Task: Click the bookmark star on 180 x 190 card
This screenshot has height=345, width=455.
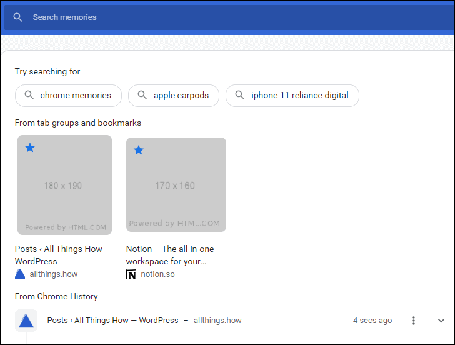Action: (x=30, y=147)
